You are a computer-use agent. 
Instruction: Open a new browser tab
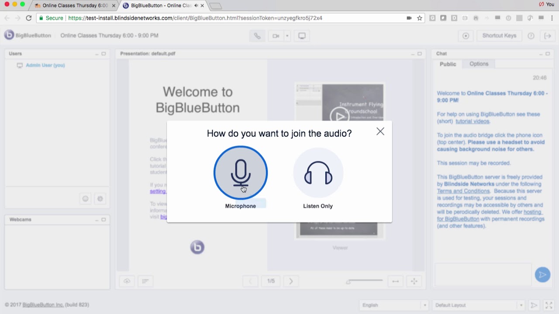coord(216,6)
